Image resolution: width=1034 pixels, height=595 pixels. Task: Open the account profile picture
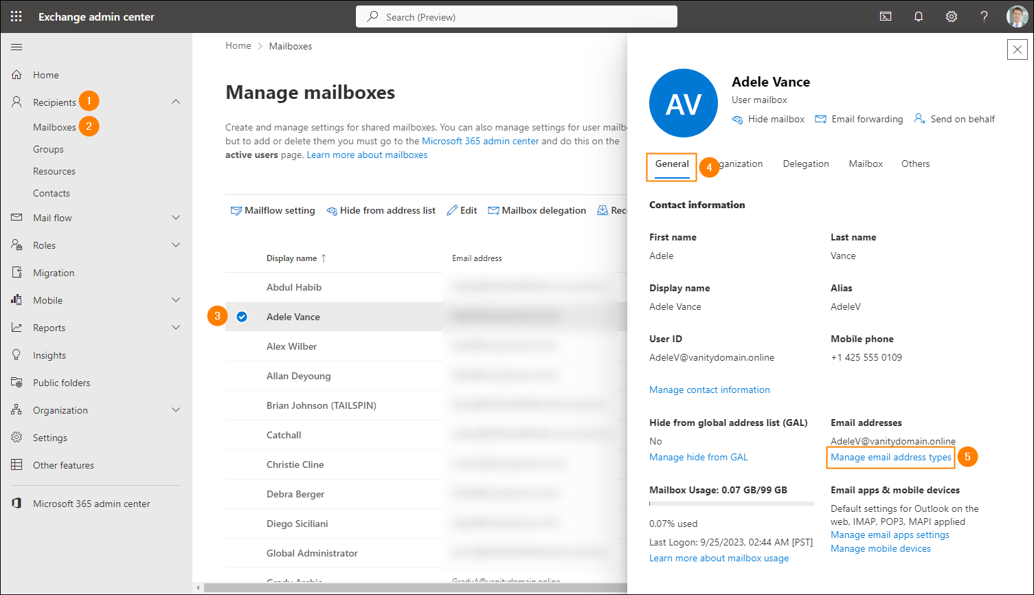click(x=1018, y=16)
